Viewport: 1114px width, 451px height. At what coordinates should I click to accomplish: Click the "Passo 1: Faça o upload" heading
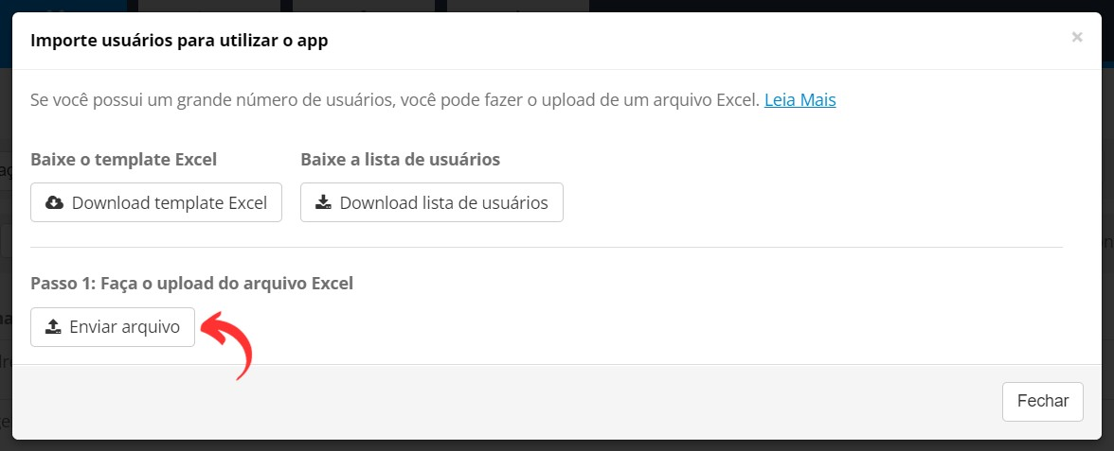[x=191, y=285]
